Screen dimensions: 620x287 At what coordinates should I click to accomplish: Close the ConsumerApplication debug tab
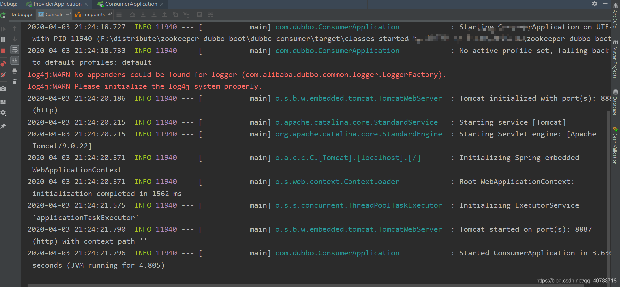pyautogui.click(x=162, y=4)
